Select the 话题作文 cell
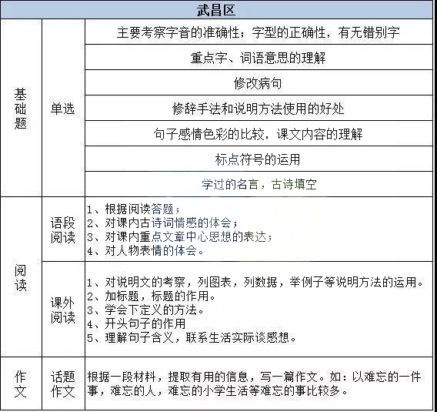 (x=63, y=384)
